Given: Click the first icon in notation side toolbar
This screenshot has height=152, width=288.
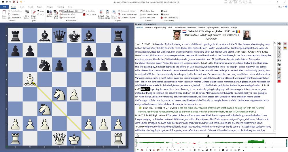Looking at the screenshot, I should tap(279, 44).
